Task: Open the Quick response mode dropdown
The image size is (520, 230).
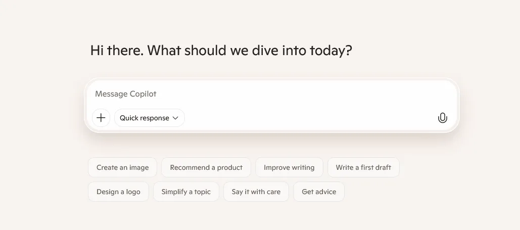Action: [149, 118]
